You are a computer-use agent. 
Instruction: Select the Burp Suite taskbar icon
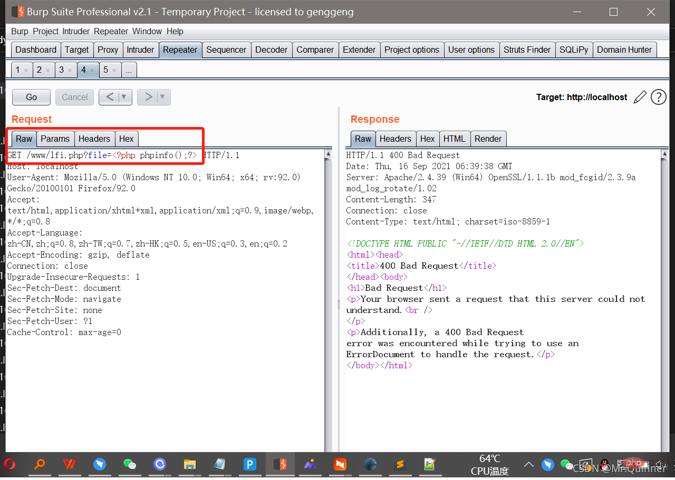point(280,464)
